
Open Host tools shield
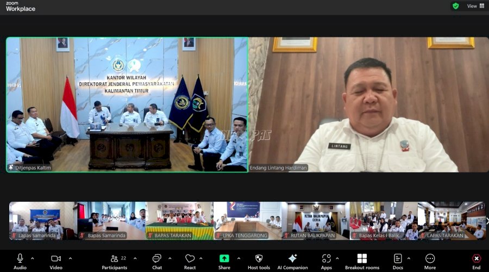point(259,261)
